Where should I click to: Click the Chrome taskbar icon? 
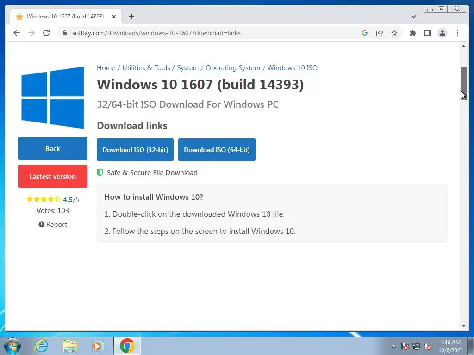(127, 346)
